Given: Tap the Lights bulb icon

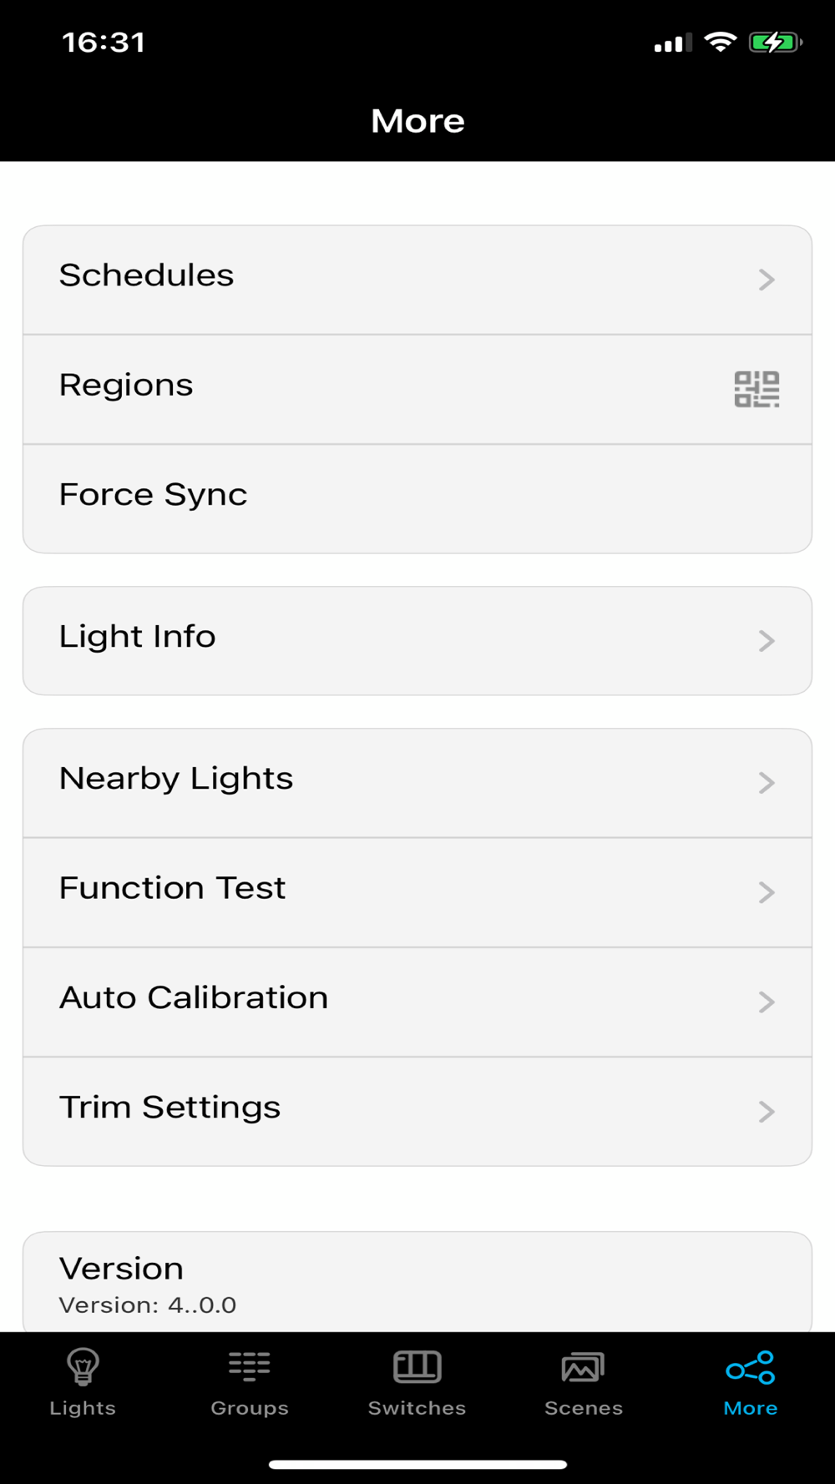Looking at the screenshot, I should tap(83, 1367).
